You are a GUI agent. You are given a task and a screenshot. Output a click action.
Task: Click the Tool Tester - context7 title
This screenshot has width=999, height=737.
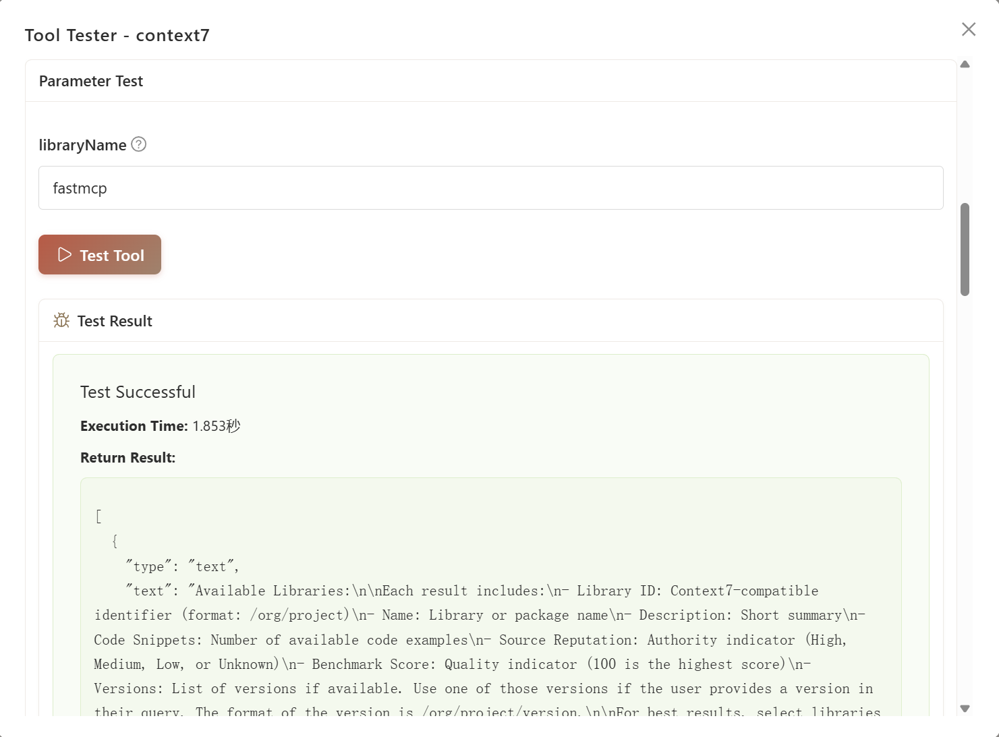click(117, 35)
